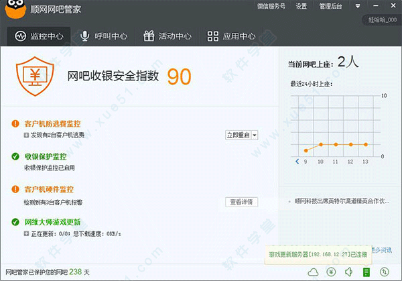
Task: Click the 客户机硬件监控 warning icon
Action: click(x=15, y=189)
